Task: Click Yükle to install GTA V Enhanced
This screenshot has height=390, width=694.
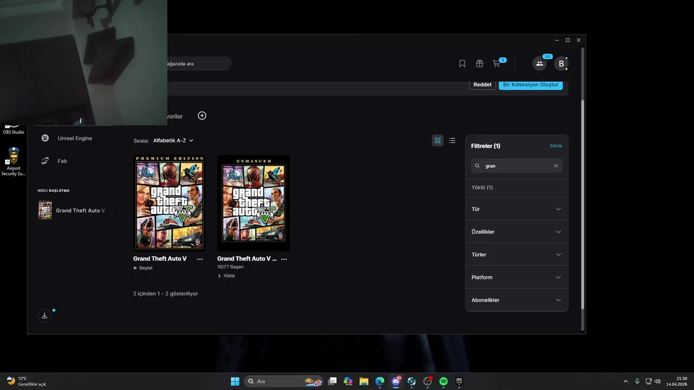Action: (x=226, y=276)
